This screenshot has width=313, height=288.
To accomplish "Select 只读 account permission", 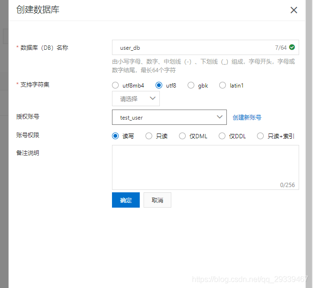I will (x=149, y=136).
